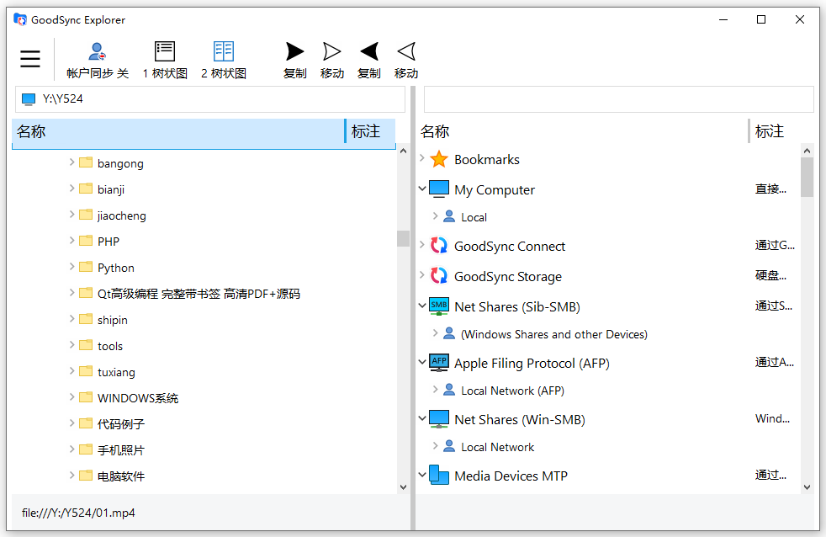The width and height of the screenshot is (826, 537).
Task: Click the empty right path field
Action: [618, 99]
